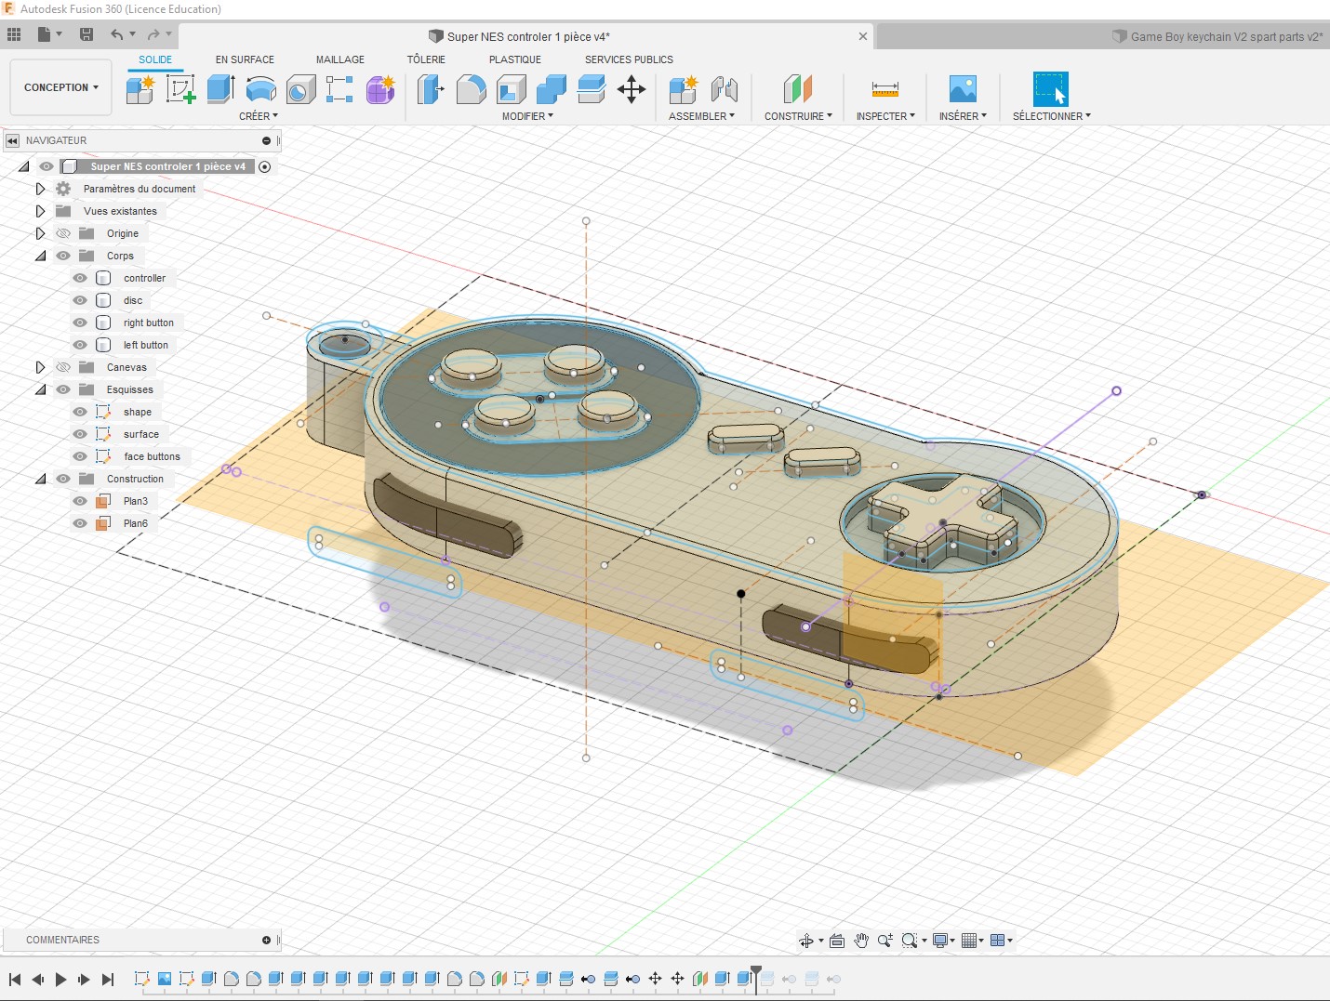The height and width of the screenshot is (1001, 1330).
Task: Show the Origine folder
Action: [x=63, y=233]
